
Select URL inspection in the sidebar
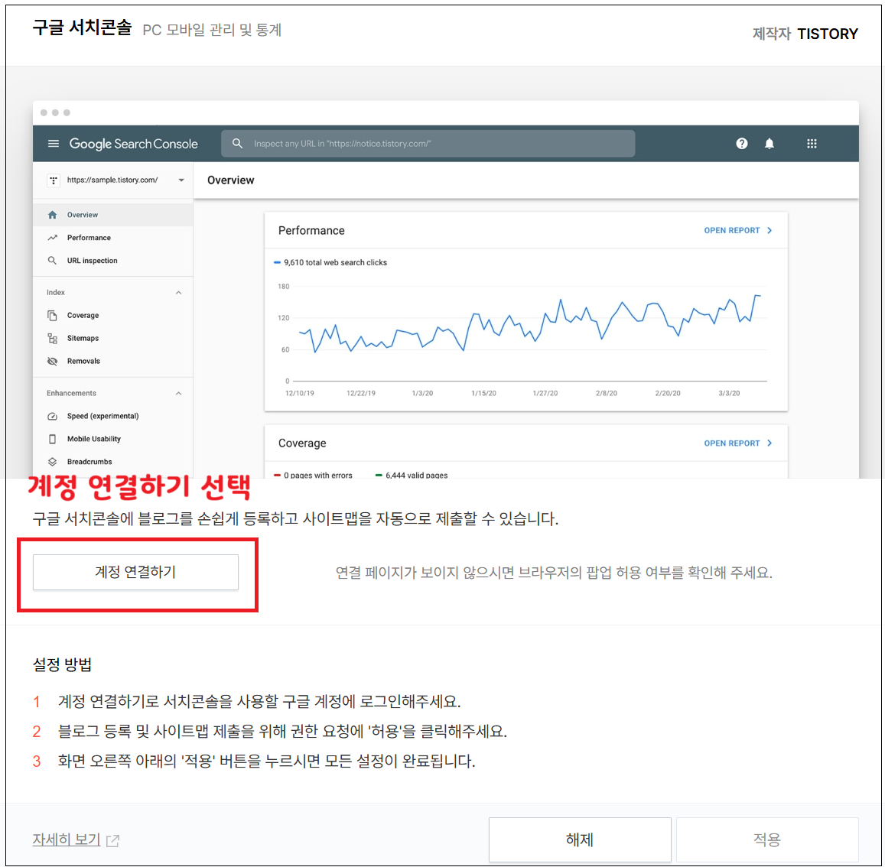click(x=113, y=260)
